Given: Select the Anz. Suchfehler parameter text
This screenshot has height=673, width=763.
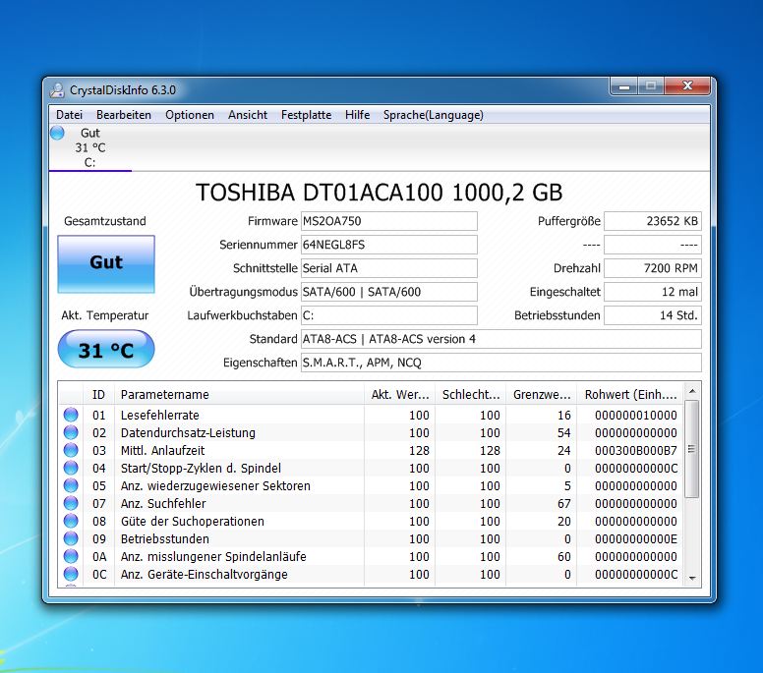Looking at the screenshot, I should coord(163,503).
